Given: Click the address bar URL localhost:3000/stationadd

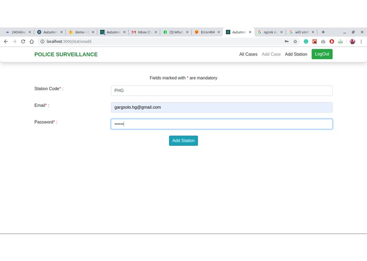Looking at the screenshot, I should point(69,41).
